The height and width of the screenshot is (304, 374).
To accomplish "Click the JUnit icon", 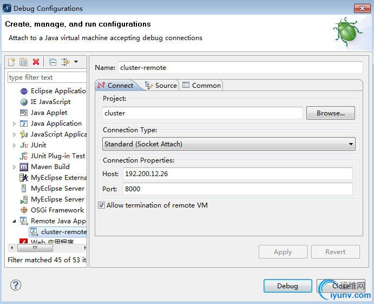I will coord(24,145).
